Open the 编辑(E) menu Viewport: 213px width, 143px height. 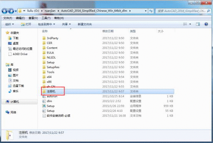20,18
